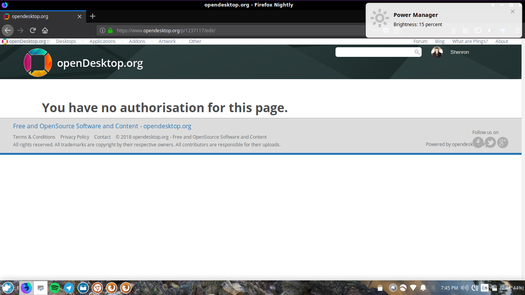525x295 pixels.
Task: Dismiss the Power Manager notification
Action: point(512,12)
